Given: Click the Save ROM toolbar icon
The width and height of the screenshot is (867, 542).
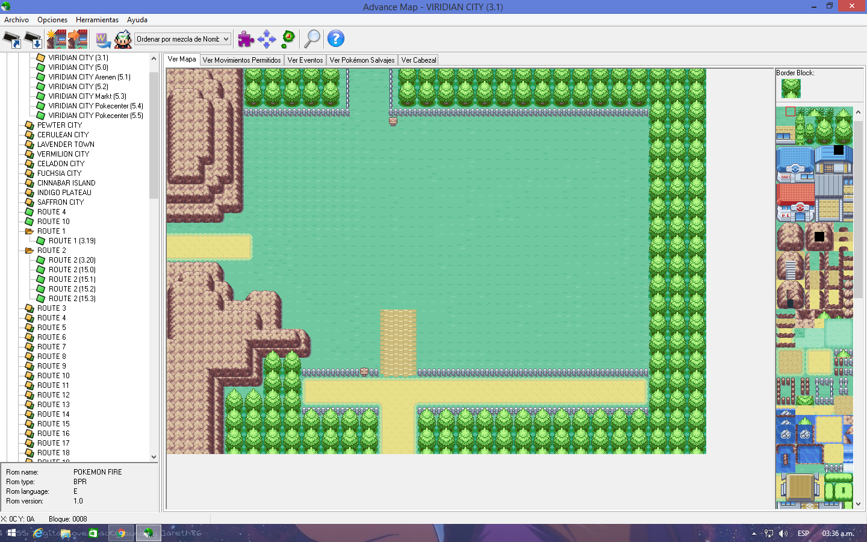Looking at the screenshot, I should [x=33, y=40].
